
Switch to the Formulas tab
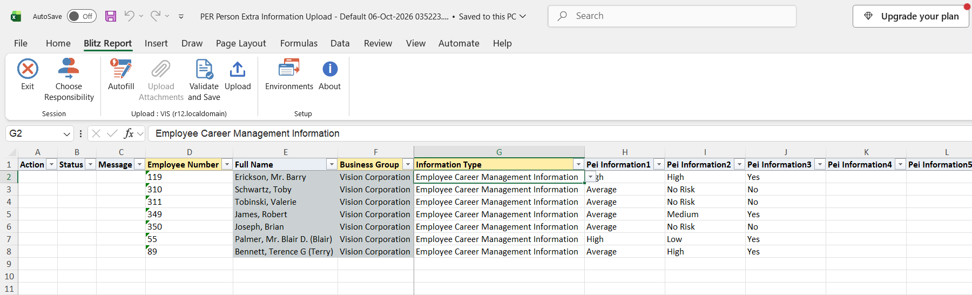click(x=299, y=43)
